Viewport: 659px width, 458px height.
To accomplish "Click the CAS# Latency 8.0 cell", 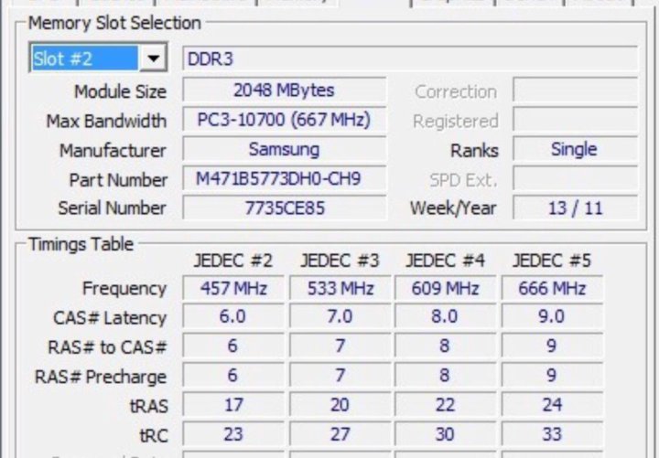I will [446, 316].
